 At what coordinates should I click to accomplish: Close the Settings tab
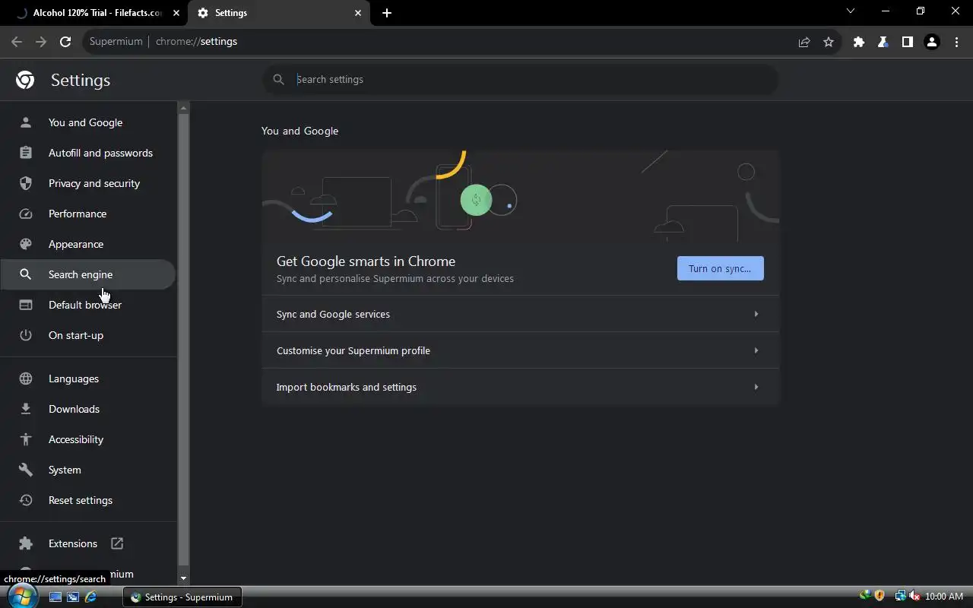click(358, 13)
